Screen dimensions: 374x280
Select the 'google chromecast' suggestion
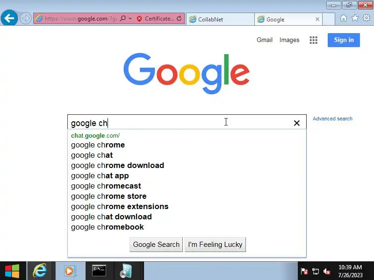187,186
